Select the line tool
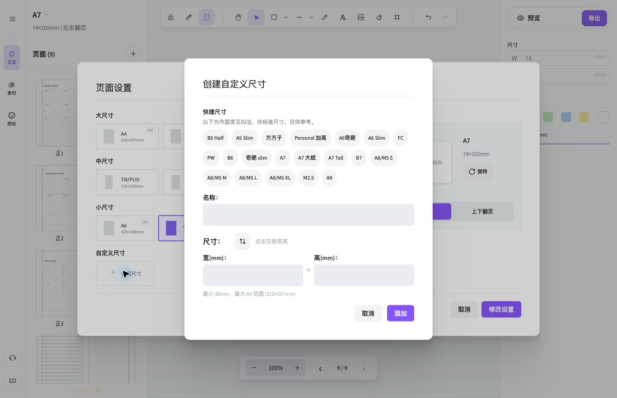 (x=299, y=17)
